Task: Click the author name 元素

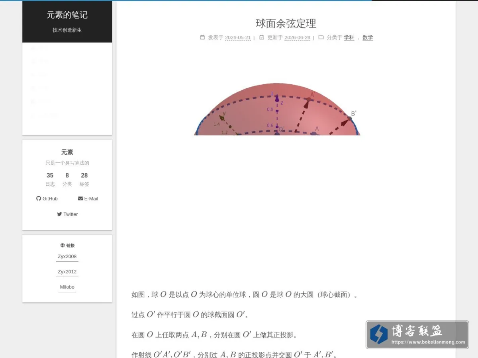Action: click(x=67, y=152)
